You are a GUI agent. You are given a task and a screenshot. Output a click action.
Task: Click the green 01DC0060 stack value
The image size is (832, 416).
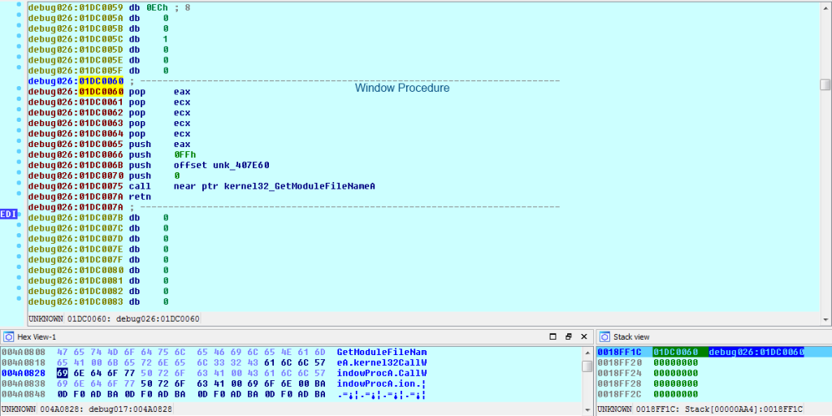tap(675, 352)
